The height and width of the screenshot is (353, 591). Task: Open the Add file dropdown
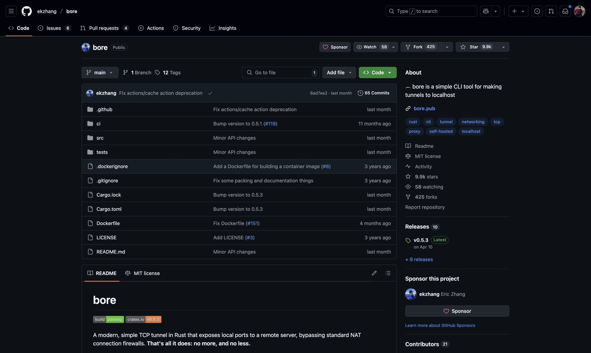[x=339, y=73]
